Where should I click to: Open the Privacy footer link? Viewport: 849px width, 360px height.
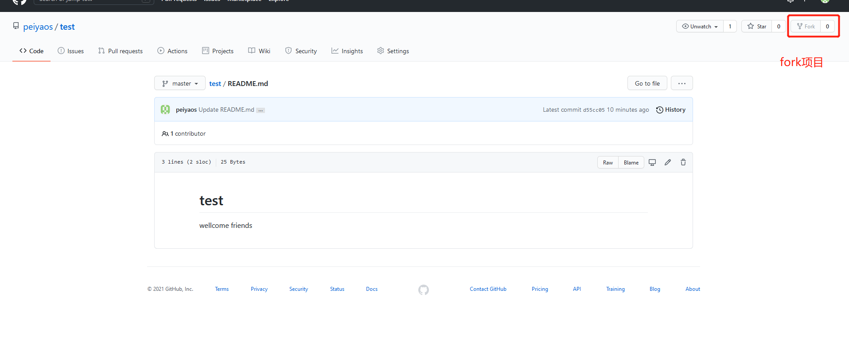point(259,289)
